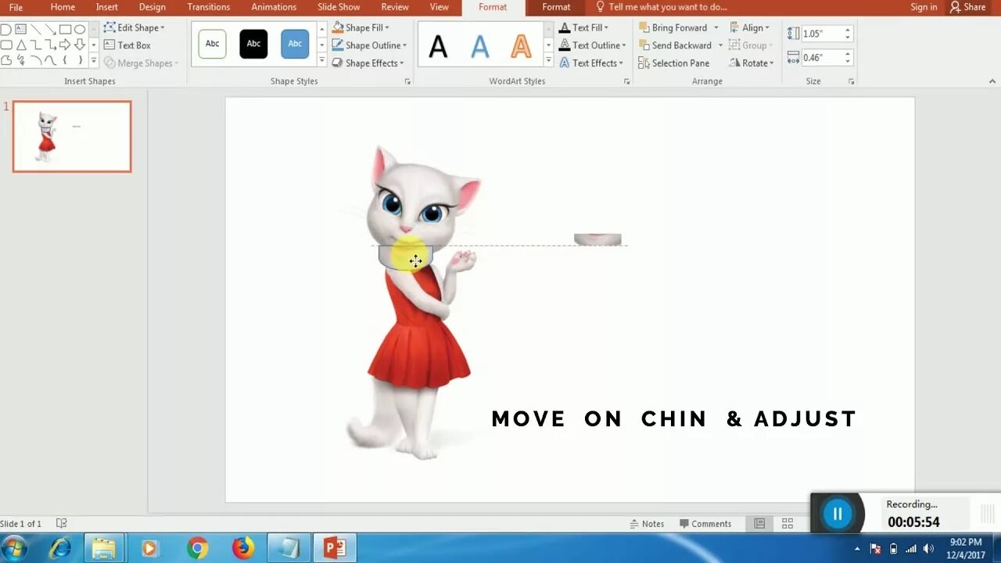
Task: Select the curve shape in the gallery
Action: 51,60
